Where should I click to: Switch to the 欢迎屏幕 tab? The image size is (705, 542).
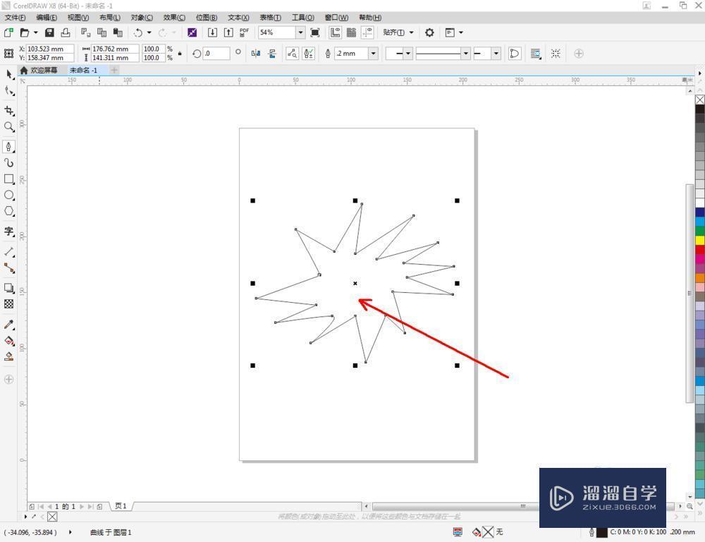click(42, 71)
